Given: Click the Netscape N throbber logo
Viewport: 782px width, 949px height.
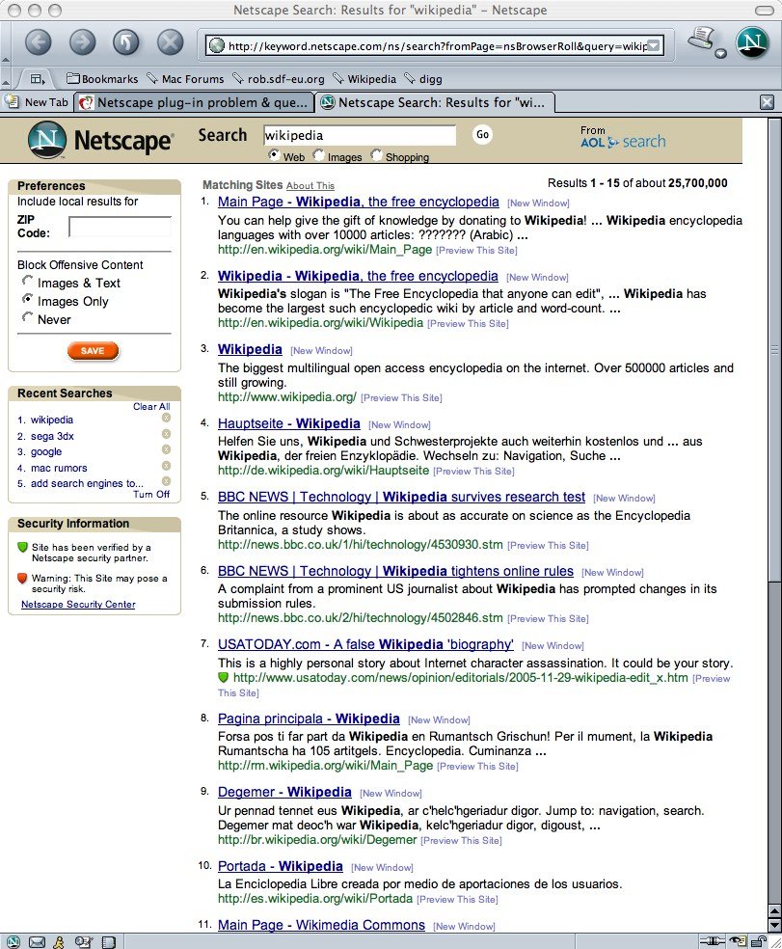Looking at the screenshot, I should (752, 43).
